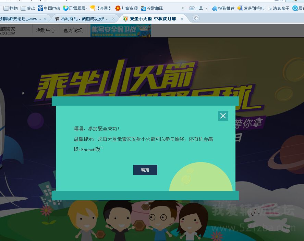Close the 辅助游戏论坛 tab
Viewport: 304px width, 241px height.
pos(45,19)
